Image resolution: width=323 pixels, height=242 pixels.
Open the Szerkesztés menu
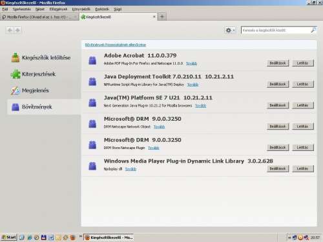[21, 9]
